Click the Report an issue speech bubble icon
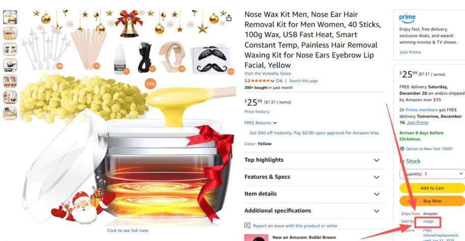The height and width of the screenshot is (241, 465). 247,226
